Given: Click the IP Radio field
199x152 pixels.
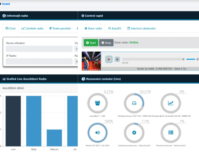Looking at the screenshot, I should (39, 61).
